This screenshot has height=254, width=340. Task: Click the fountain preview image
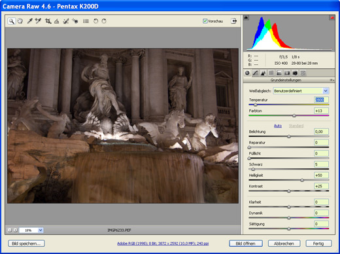click(x=123, y=126)
